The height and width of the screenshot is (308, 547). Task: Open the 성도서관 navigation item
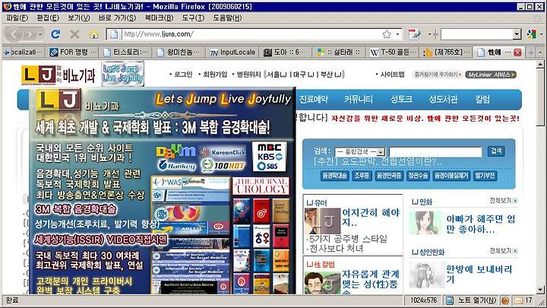443,100
